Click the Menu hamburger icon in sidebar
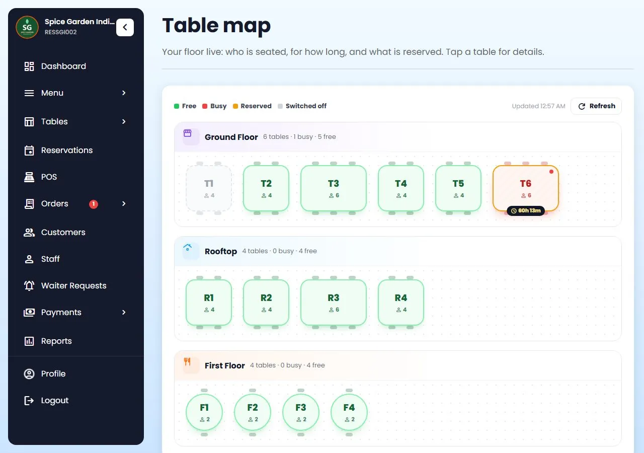Viewport: 644px width, 453px height. click(x=29, y=93)
